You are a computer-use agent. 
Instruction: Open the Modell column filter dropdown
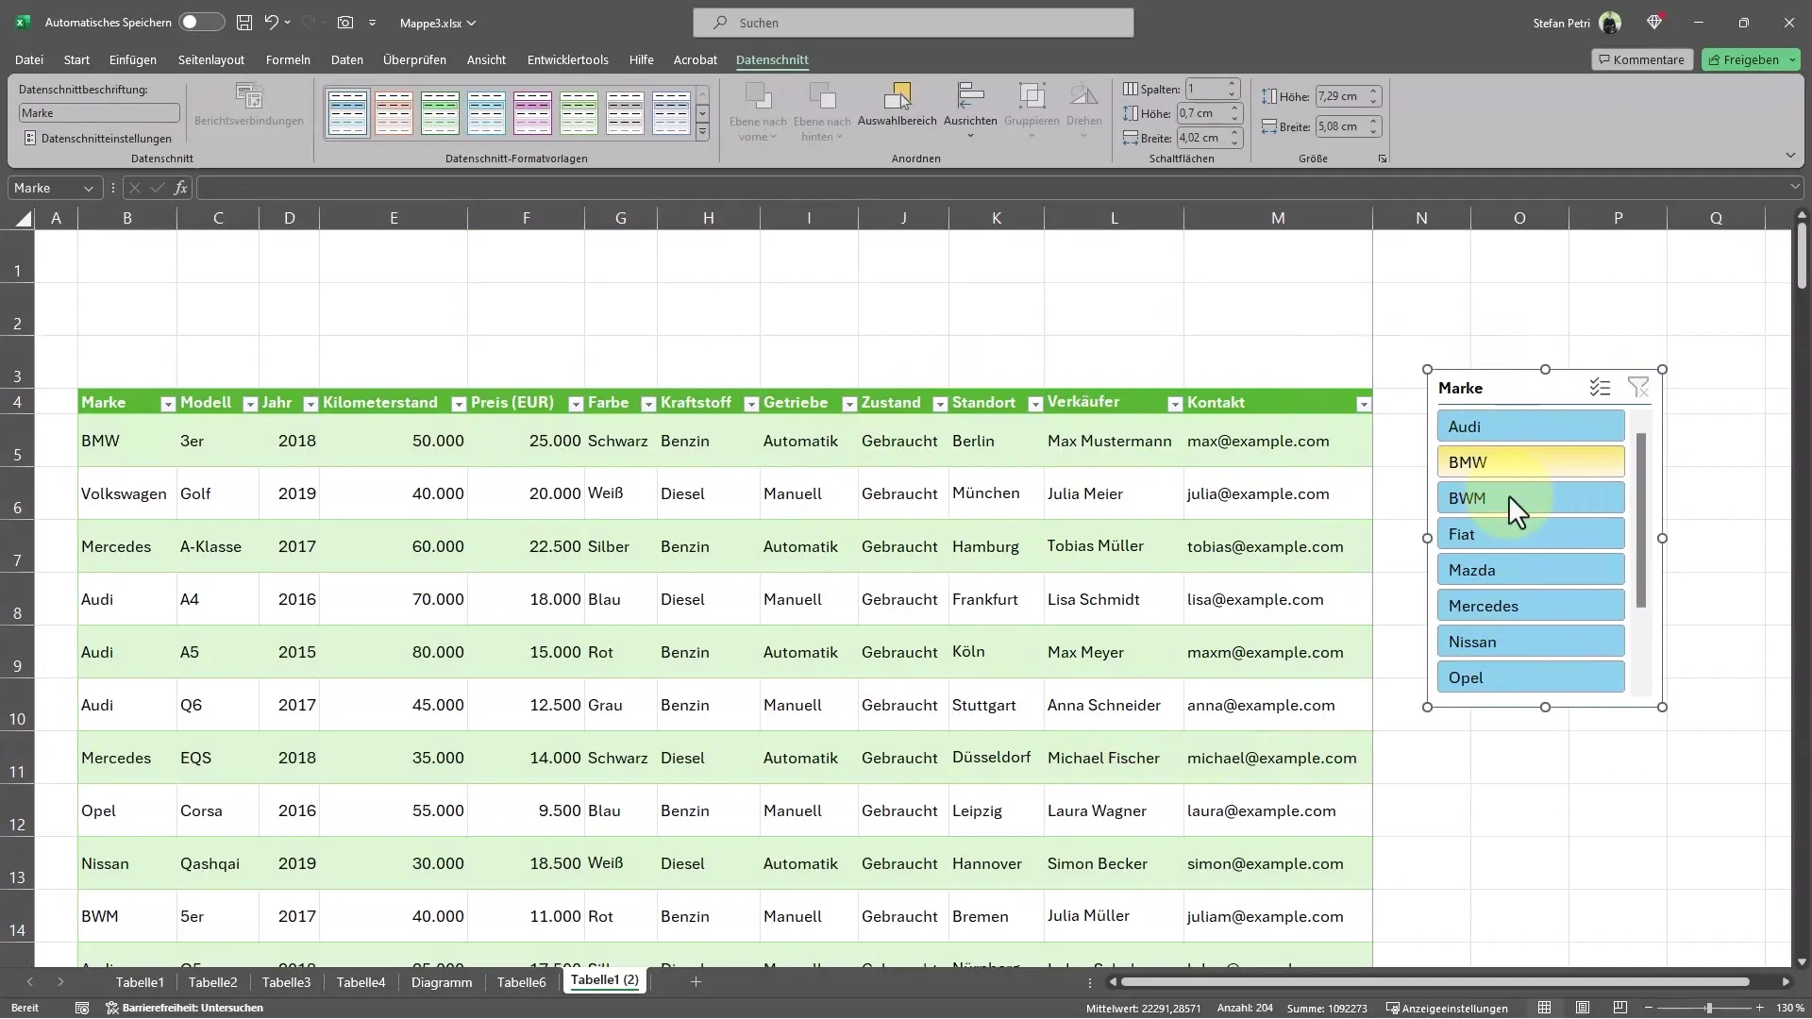tap(250, 404)
